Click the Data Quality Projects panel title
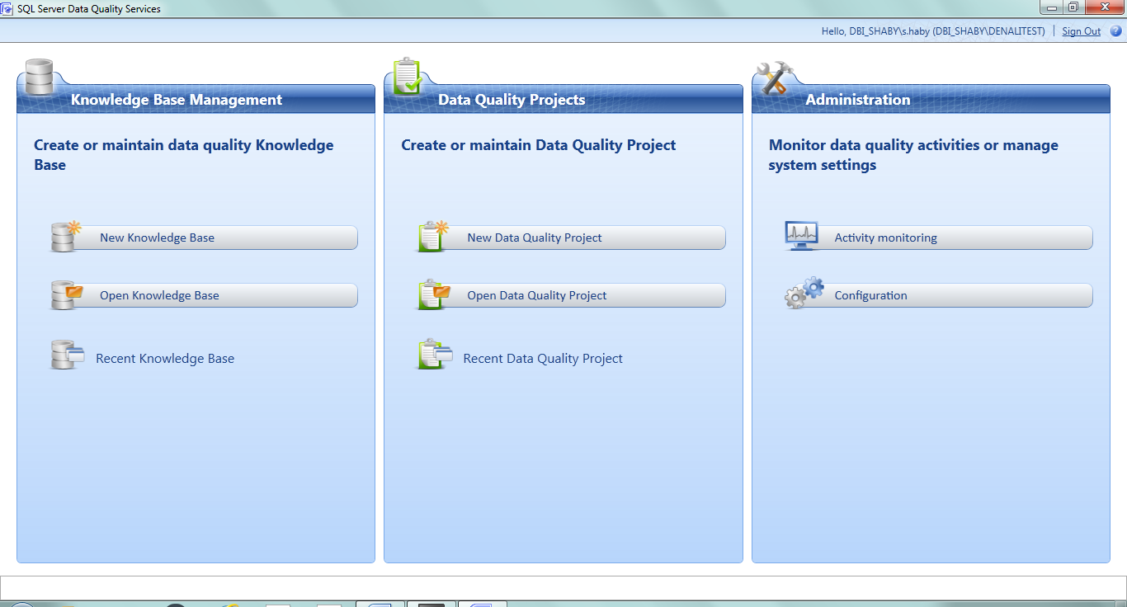 click(x=512, y=100)
